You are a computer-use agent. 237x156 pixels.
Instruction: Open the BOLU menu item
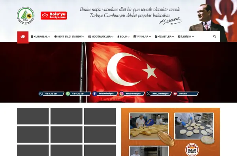pyautogui.click(x=123, y=37)
